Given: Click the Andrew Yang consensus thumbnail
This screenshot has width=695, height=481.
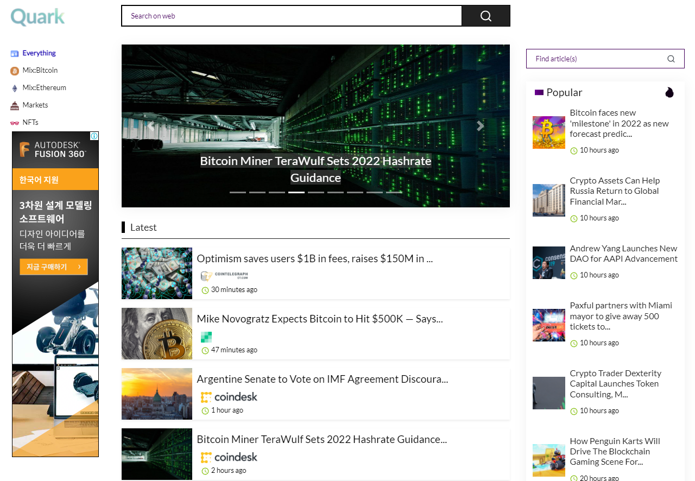Looking at the screenshot, I should 549,263.
